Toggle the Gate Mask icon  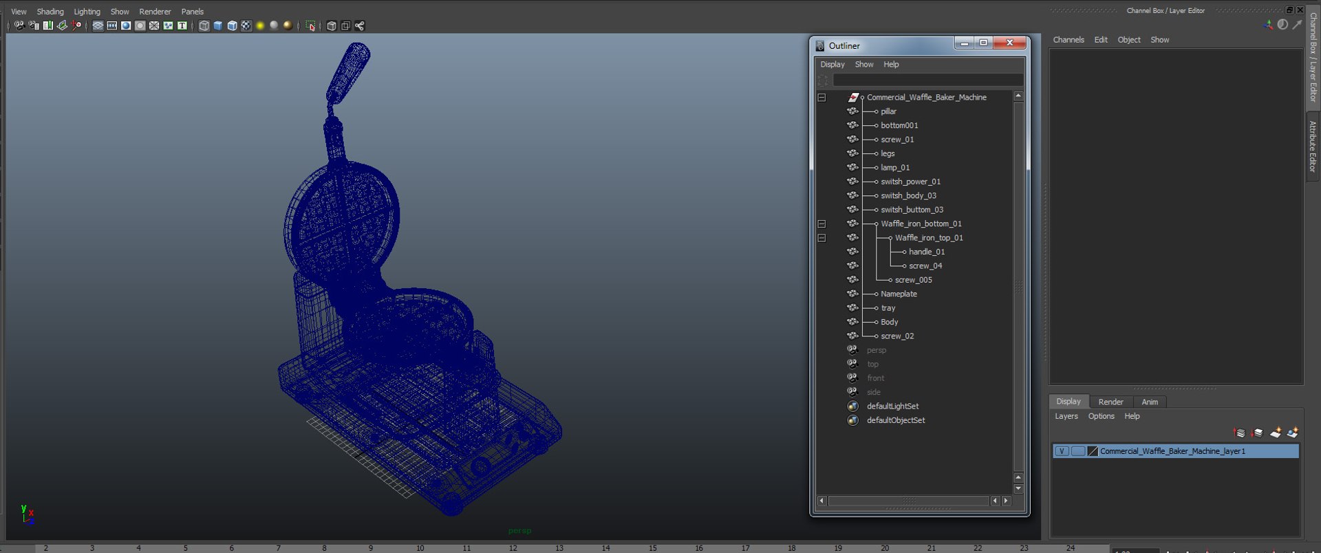click(x=140, y=25)
